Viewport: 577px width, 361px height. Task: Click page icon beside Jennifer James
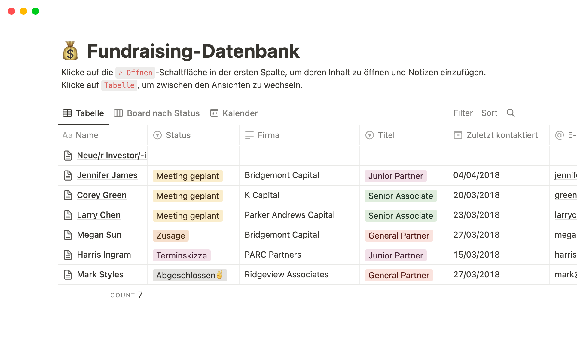coord(68,175)
